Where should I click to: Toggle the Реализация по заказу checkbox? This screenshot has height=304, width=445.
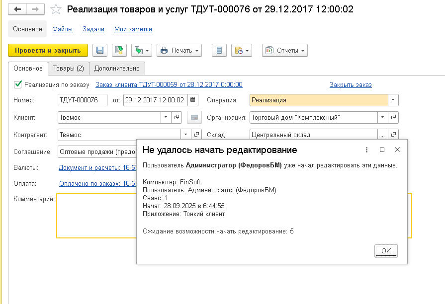[x=18, y=84]
